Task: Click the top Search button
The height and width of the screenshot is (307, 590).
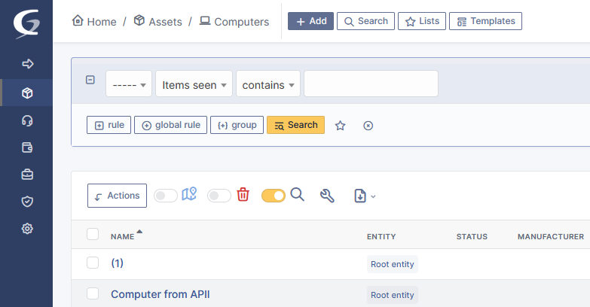Action: coord(365,21)
